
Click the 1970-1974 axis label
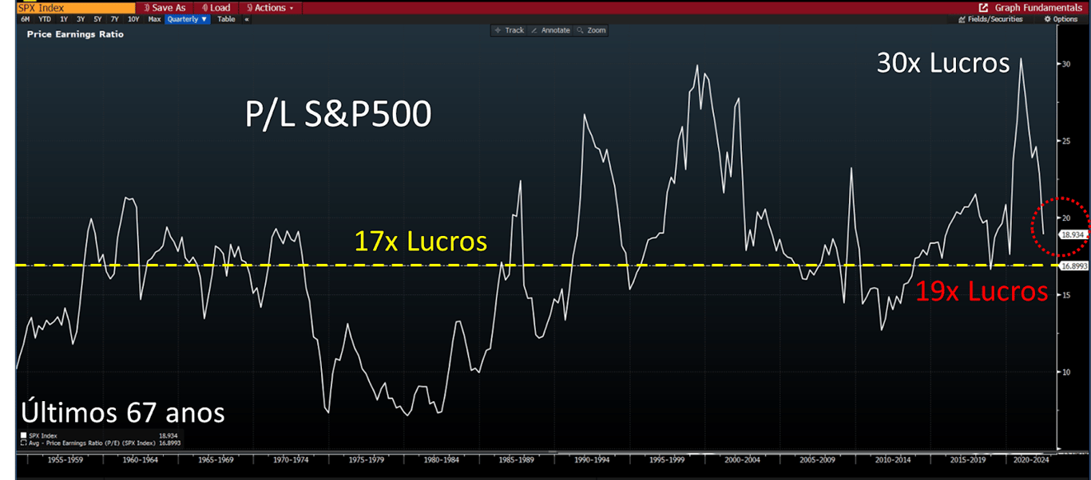(x=292, y=460)
